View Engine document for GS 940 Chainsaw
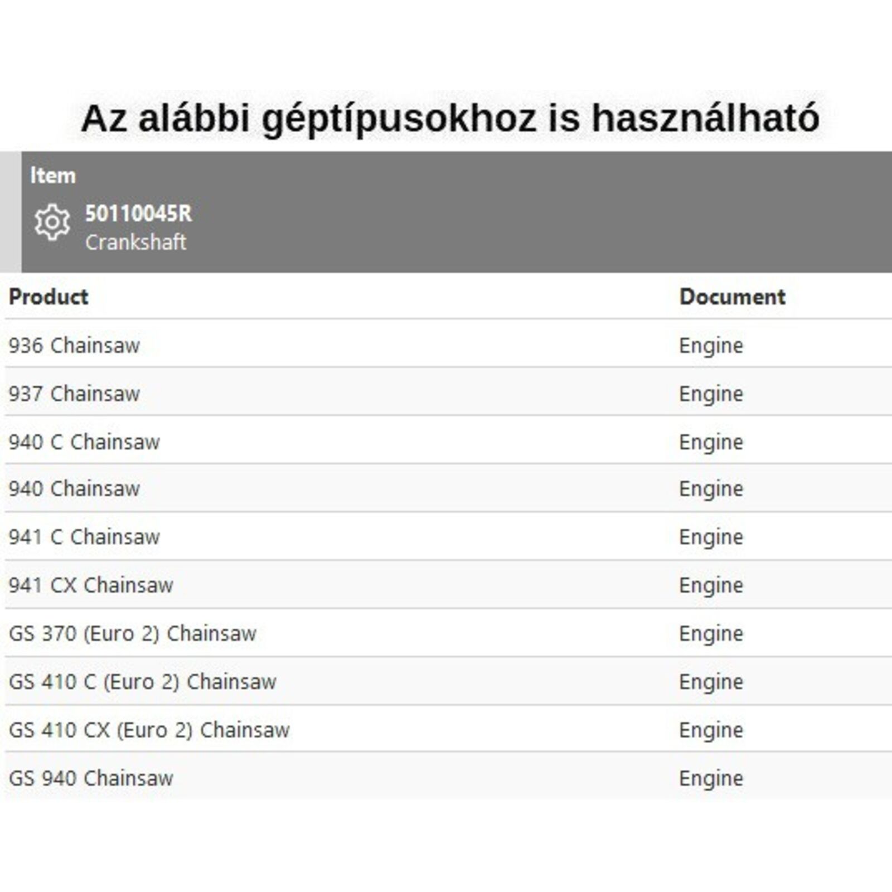892x892 pixels. [x=711, y=778]
